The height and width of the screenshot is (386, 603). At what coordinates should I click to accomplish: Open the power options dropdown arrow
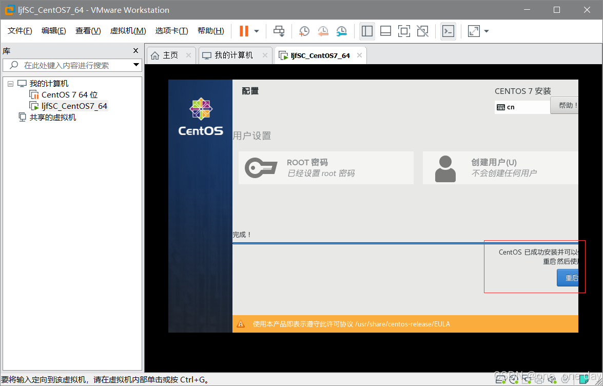(257, 31)
